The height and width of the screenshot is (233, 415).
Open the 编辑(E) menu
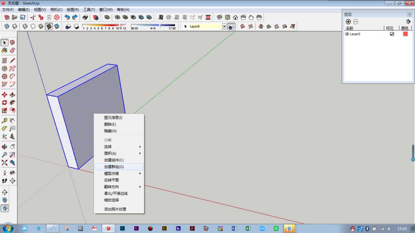[24, 10]
